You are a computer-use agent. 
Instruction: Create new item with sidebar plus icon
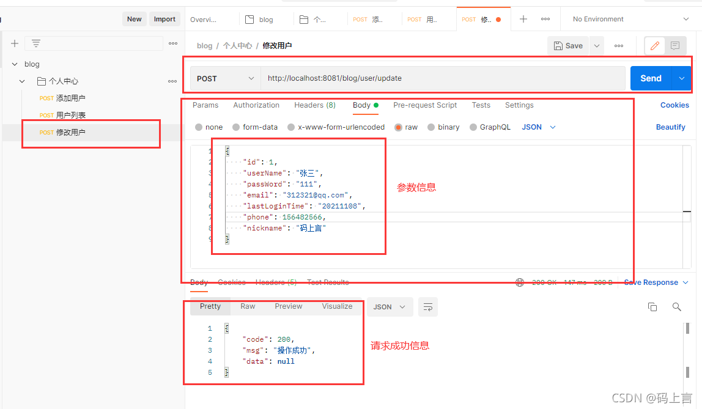tap(14, 43)
